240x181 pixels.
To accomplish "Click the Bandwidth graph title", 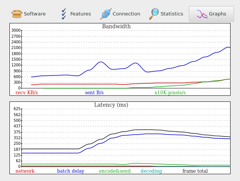I will 116,26.
